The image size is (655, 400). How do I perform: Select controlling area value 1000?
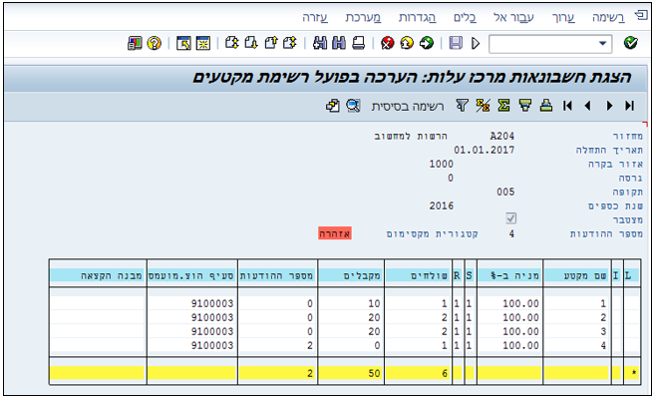(441, 164)
